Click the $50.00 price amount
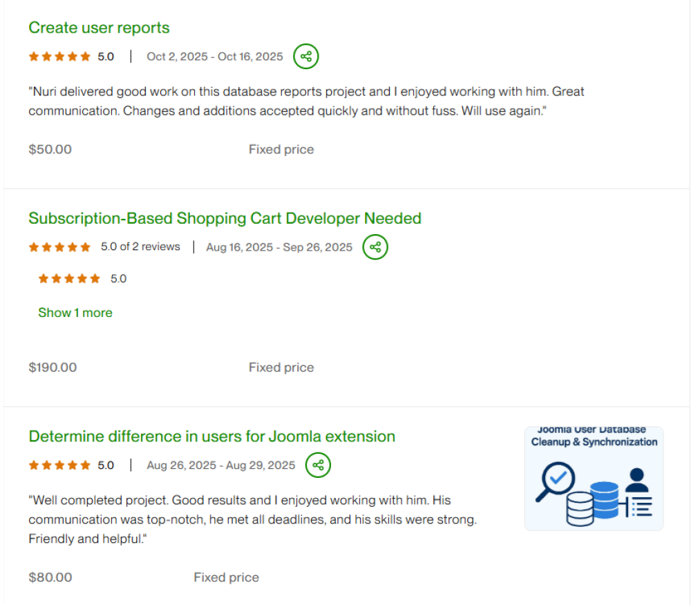 [x=50, y=149]
